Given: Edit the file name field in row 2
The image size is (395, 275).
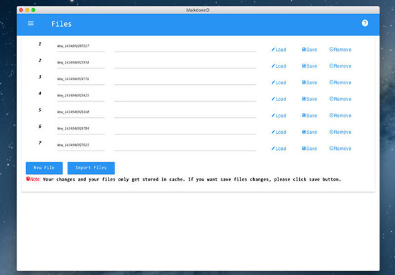Looking at the screenshot, I should [x=81, y=63].
